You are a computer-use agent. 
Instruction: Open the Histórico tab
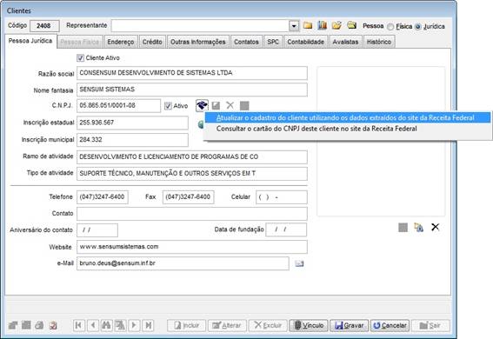point(379,42)
